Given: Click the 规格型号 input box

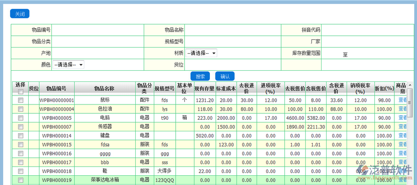Looking at the screenshot, I should tap(233, 42).
